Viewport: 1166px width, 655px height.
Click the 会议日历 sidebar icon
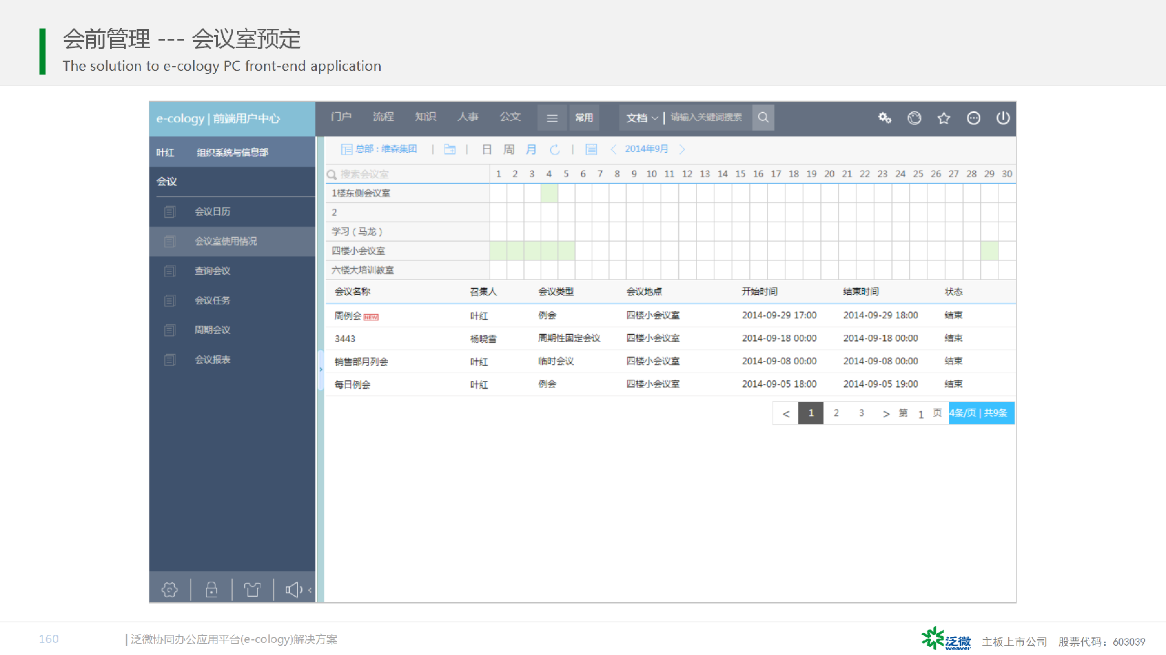tap(170, 212)
